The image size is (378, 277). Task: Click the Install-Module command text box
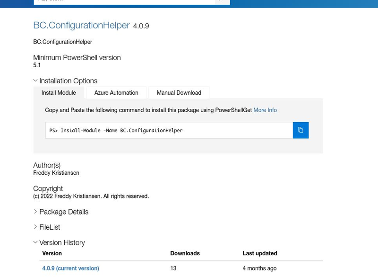pyautogui.click(x=169, y=130)
